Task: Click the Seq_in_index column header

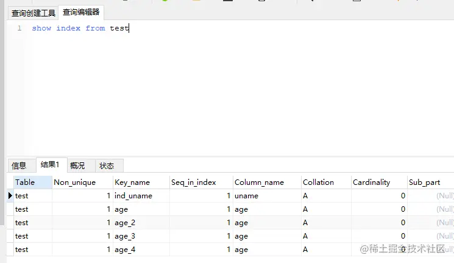Action: (x=201, y=182)
